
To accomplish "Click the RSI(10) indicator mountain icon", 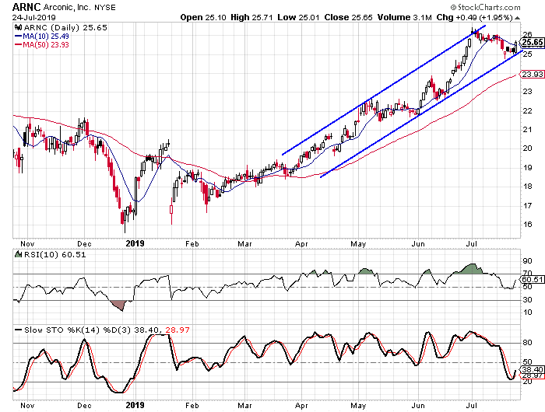I will (x=18, y=254).
